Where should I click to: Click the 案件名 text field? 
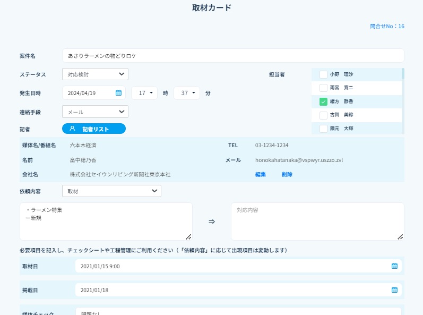[232, 56]
